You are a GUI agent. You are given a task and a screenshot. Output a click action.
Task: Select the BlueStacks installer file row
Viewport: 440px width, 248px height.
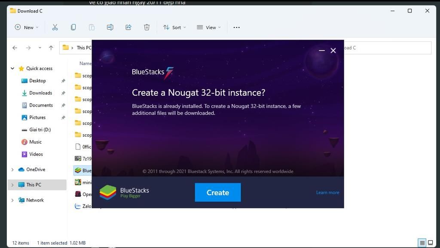[x=83, y=171]
